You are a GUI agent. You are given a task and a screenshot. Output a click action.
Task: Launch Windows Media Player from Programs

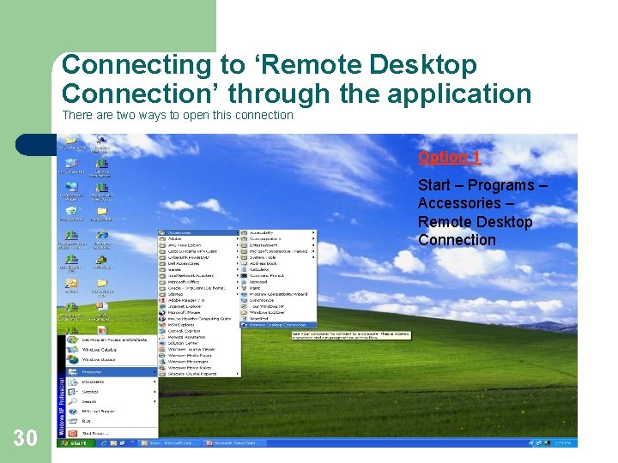199,356
